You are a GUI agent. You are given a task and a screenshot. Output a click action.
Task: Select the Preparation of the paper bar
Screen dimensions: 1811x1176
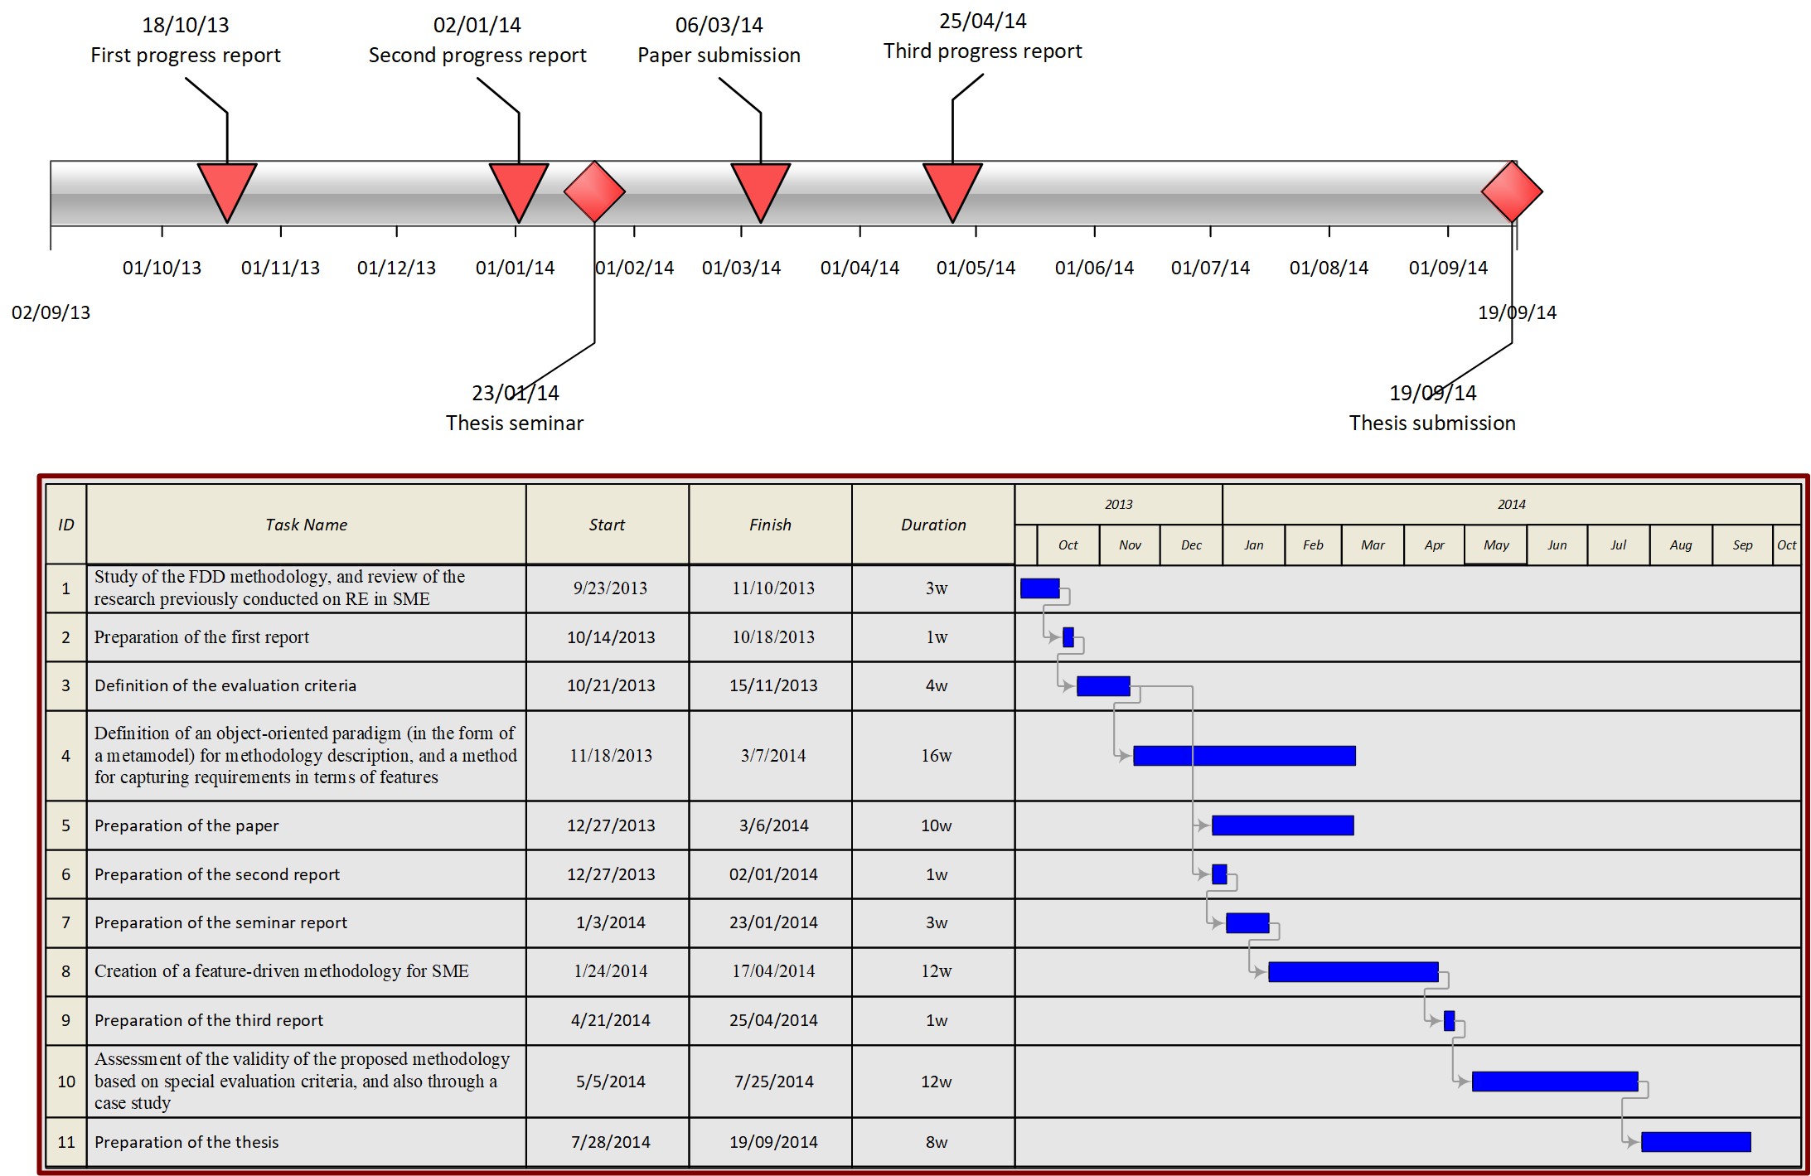(1281, 825)
